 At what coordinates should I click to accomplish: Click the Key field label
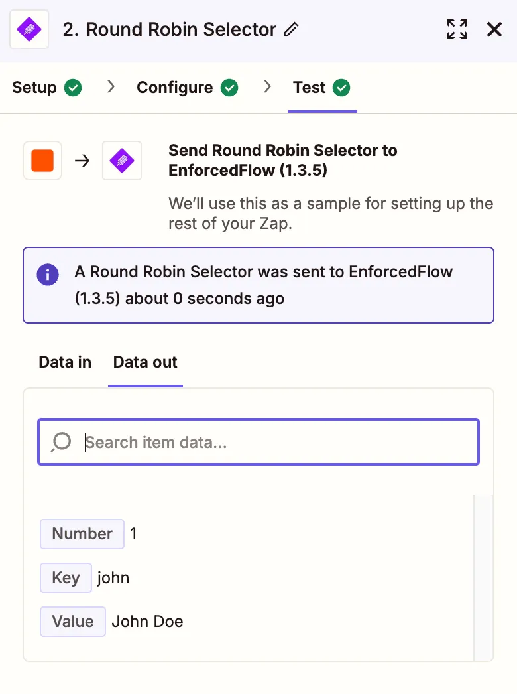click(66, 578)
